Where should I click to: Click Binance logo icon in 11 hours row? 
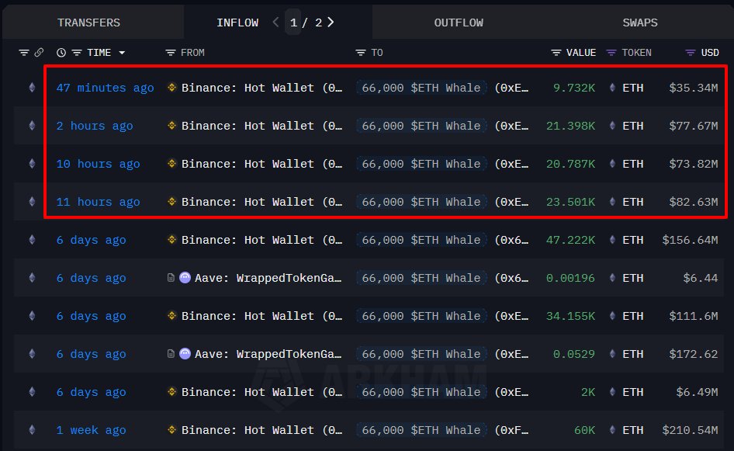point(171,201)
